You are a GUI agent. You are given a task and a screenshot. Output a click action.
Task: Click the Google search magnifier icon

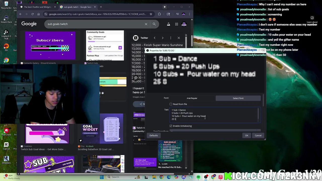[154, 24]
